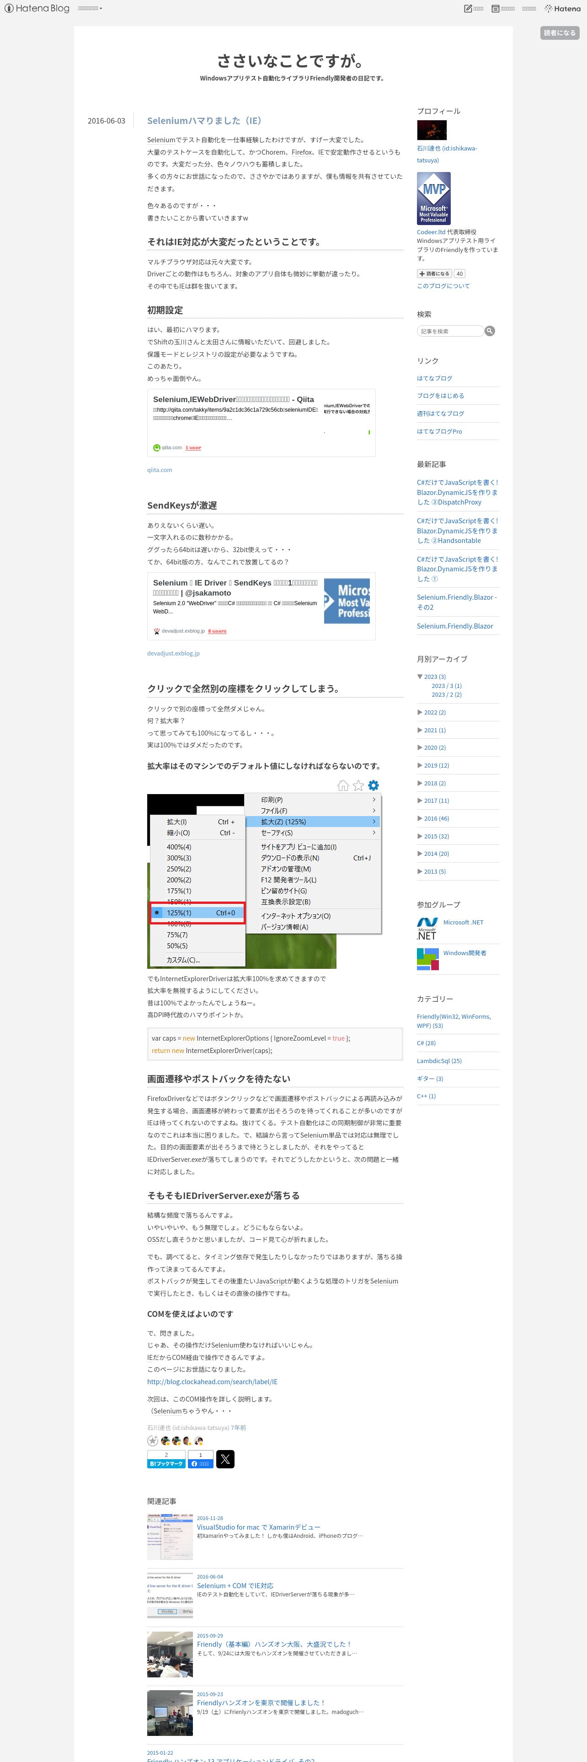Expand the 2013 archive triangle
Image resolution: width=587 pixels, height=1762 pixels.
(x=420, y=871)
